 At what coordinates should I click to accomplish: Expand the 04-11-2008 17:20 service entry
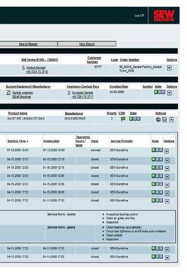tap(167, 258)
